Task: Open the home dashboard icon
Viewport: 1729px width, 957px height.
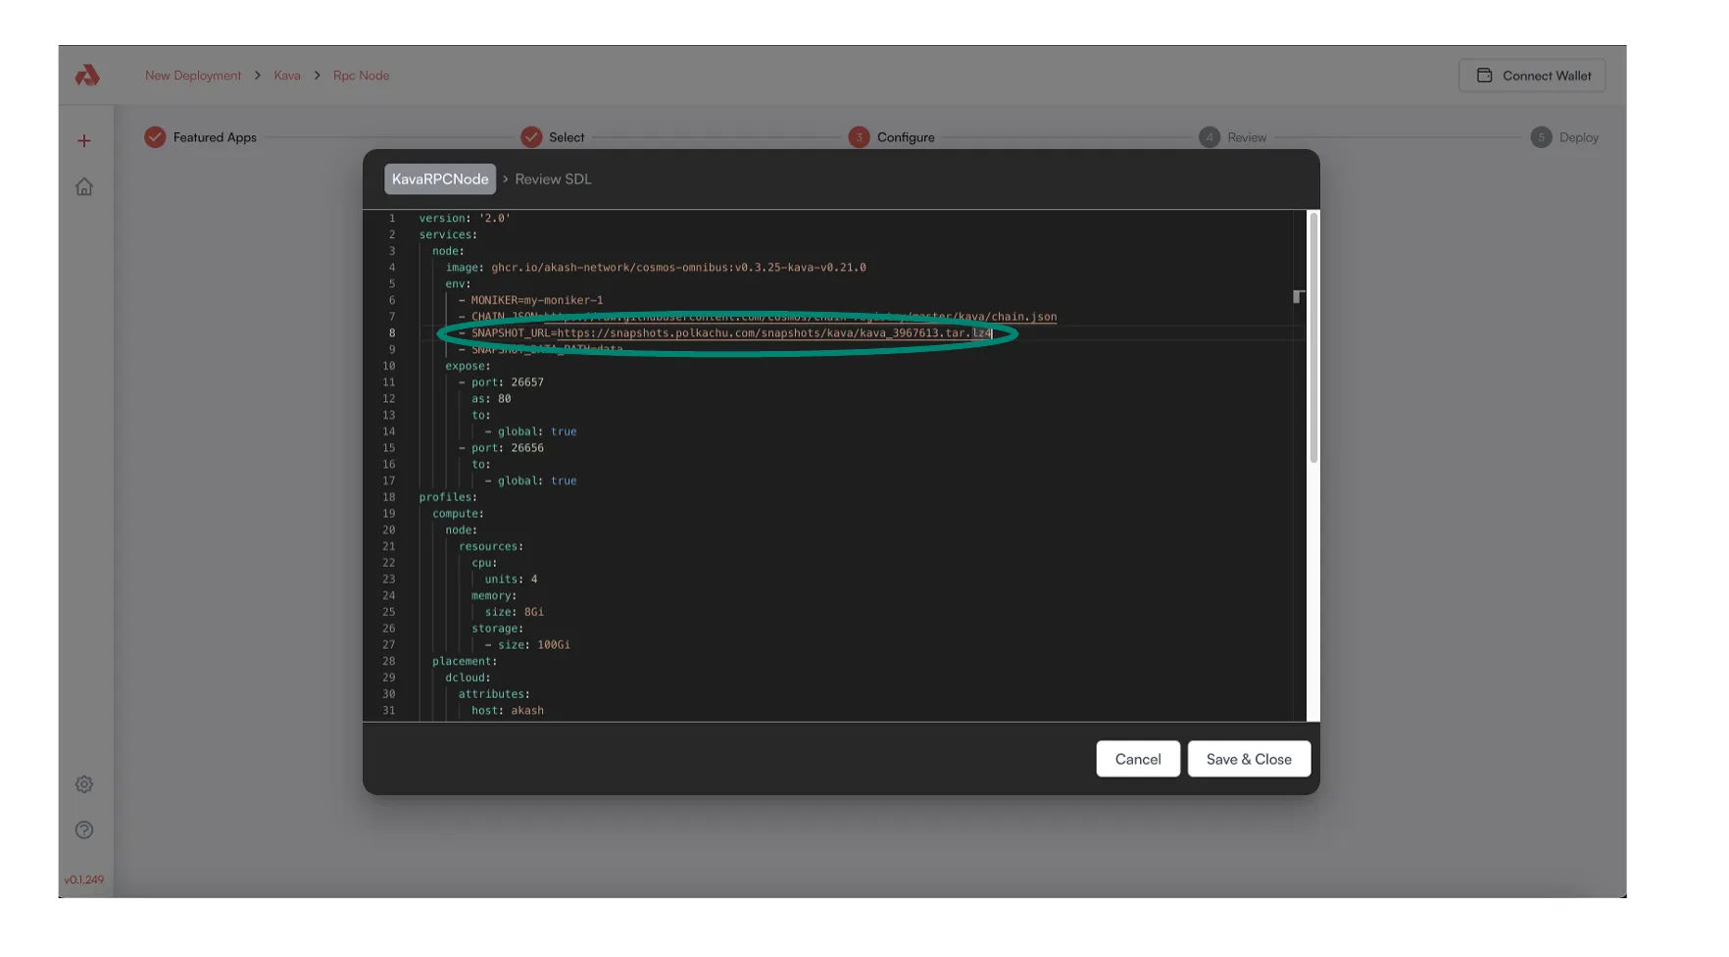Action: point(84,187)
